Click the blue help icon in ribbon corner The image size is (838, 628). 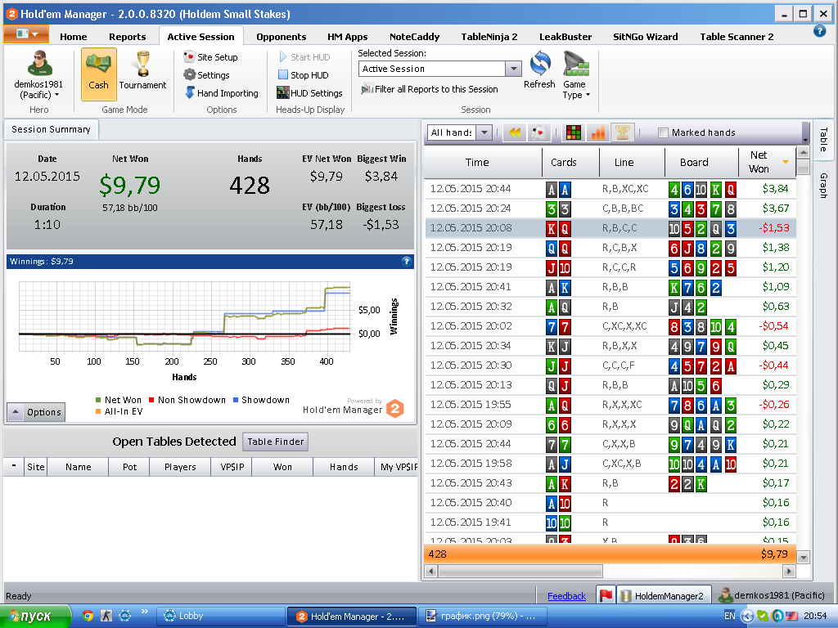click(x=819, y=31)
